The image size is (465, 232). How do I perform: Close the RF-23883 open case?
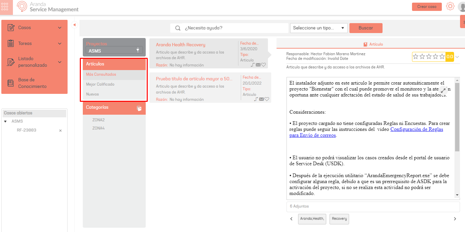click(60, 131)
